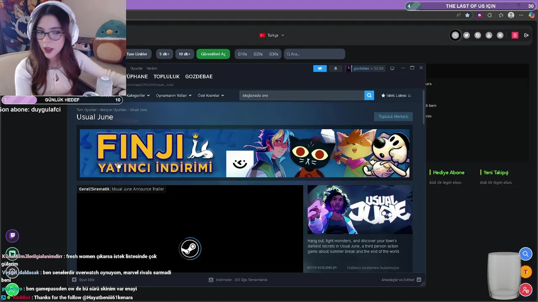Screen dimensions: 538x302
Task: Click the Usual June header image
Action: [360, 210]
